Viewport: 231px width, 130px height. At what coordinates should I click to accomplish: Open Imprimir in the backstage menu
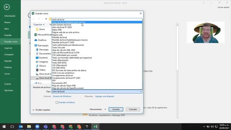pos(8,48)
